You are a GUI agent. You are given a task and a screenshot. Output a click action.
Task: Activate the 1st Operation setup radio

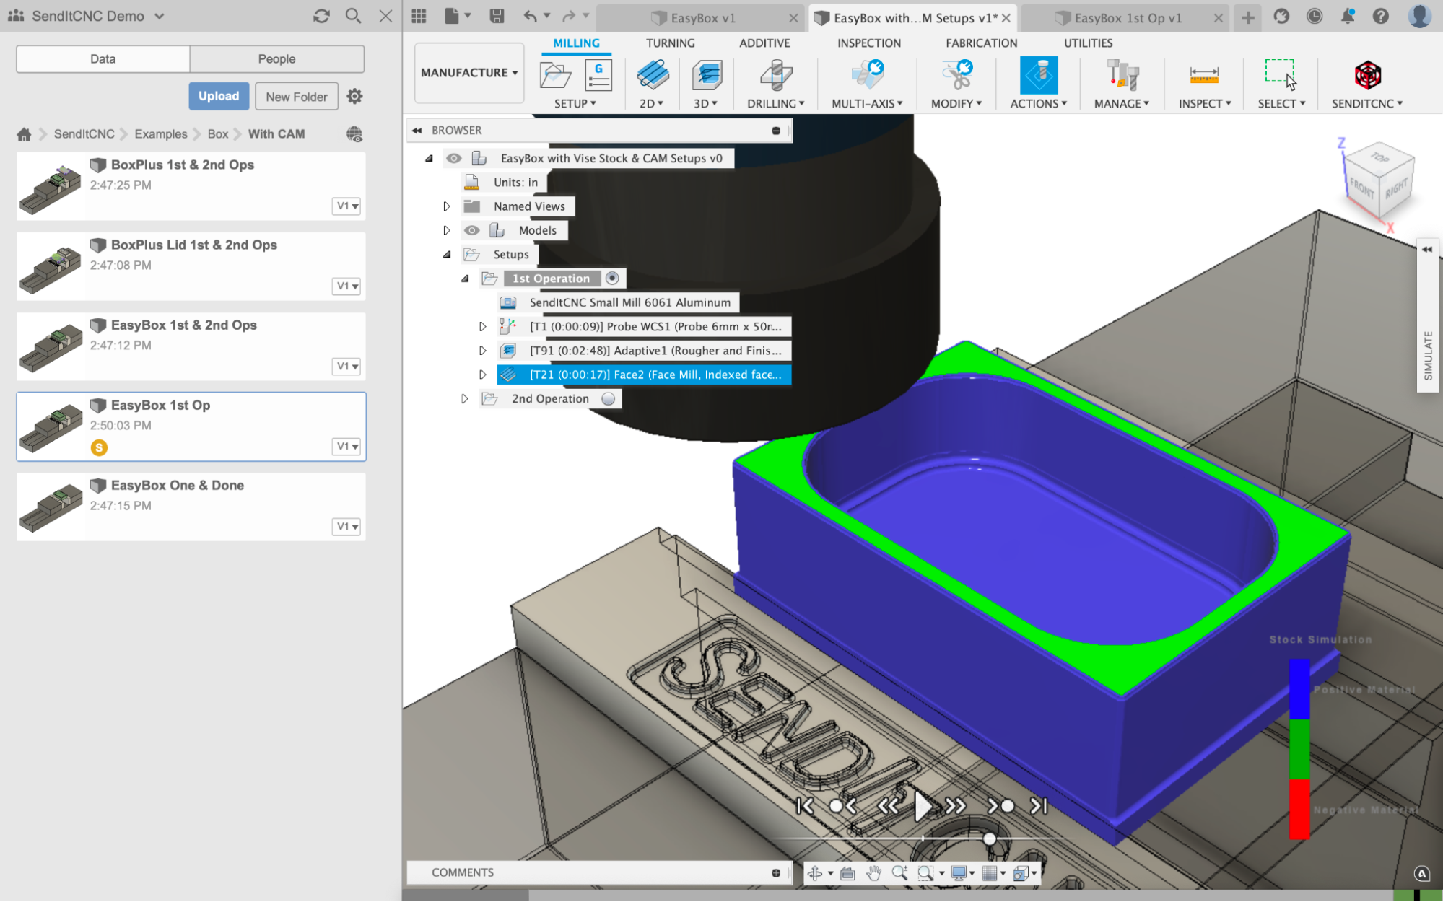click(x=612, y=278)
